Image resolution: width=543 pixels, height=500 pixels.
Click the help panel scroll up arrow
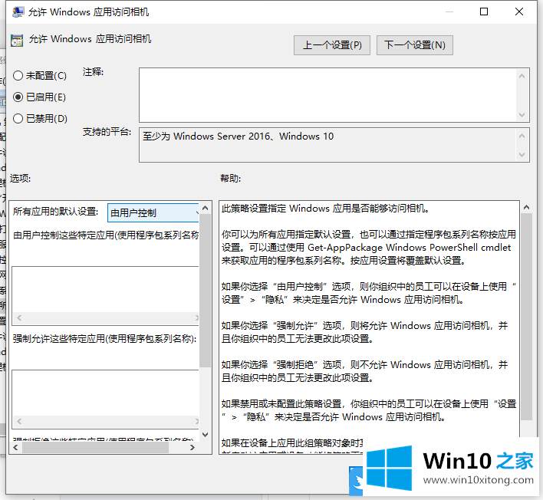[526, 207]
